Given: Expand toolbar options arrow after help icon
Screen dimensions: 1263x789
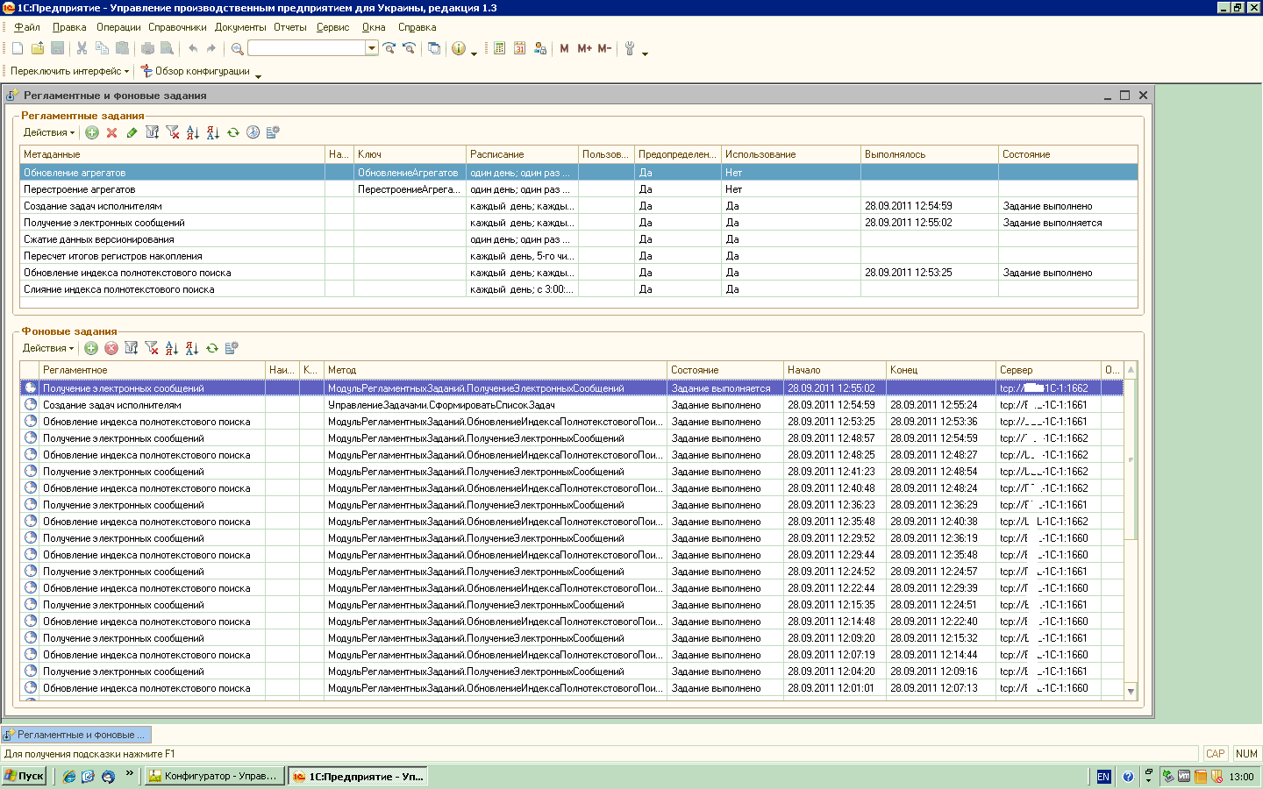Looking at the screenshot, I should (x=475, y=53).
